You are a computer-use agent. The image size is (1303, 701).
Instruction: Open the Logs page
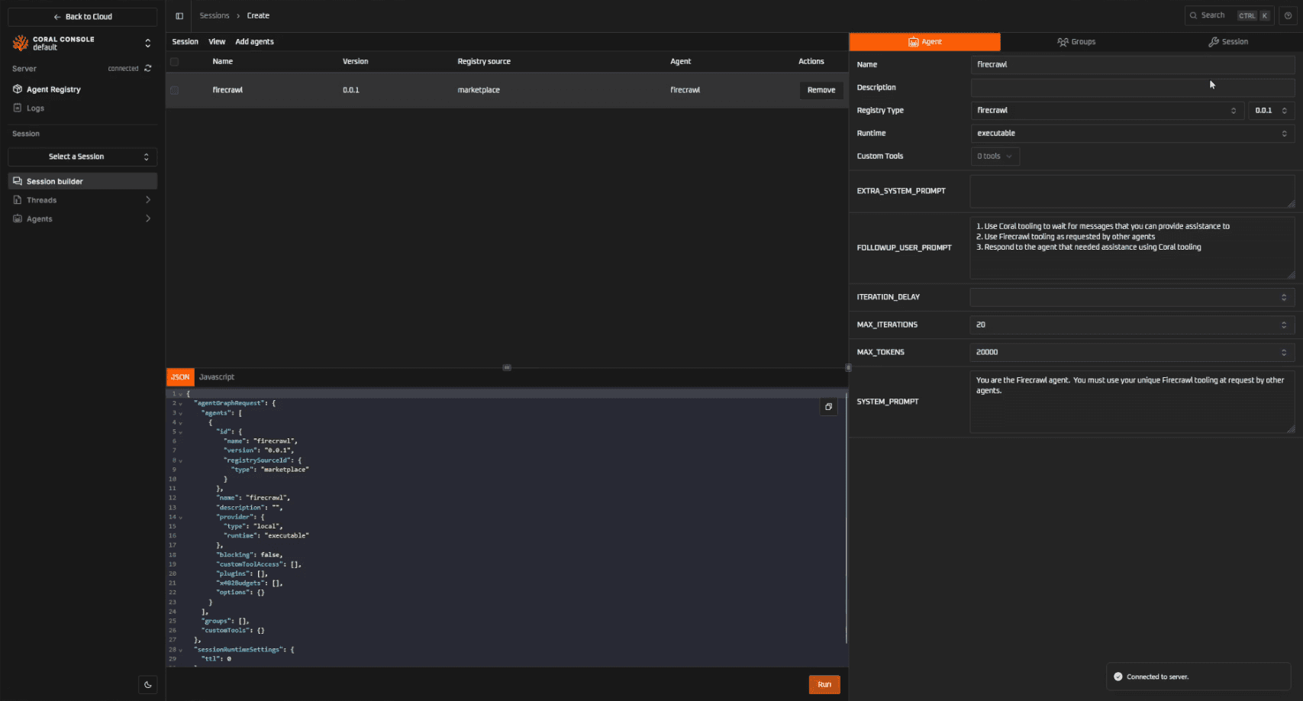[82, 108]
